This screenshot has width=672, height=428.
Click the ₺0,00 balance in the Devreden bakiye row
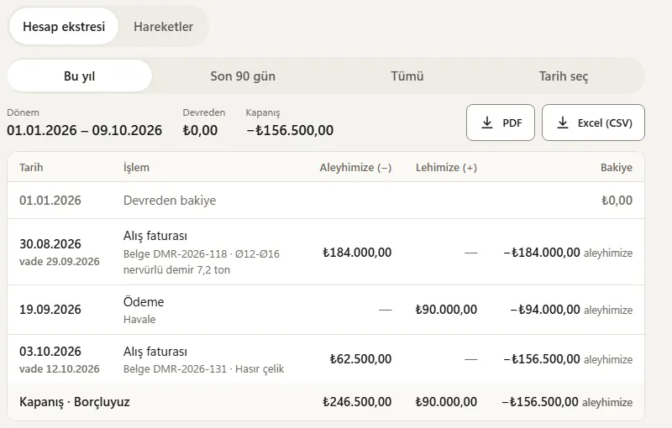[x=617, y=201]
